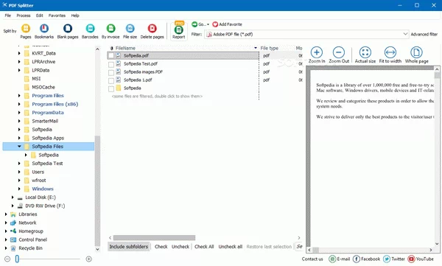Image resolution: width=442 pixels, height=266 pixels.
Task: Select Softpedia Apps folder in tree
Action: point(48,138)
